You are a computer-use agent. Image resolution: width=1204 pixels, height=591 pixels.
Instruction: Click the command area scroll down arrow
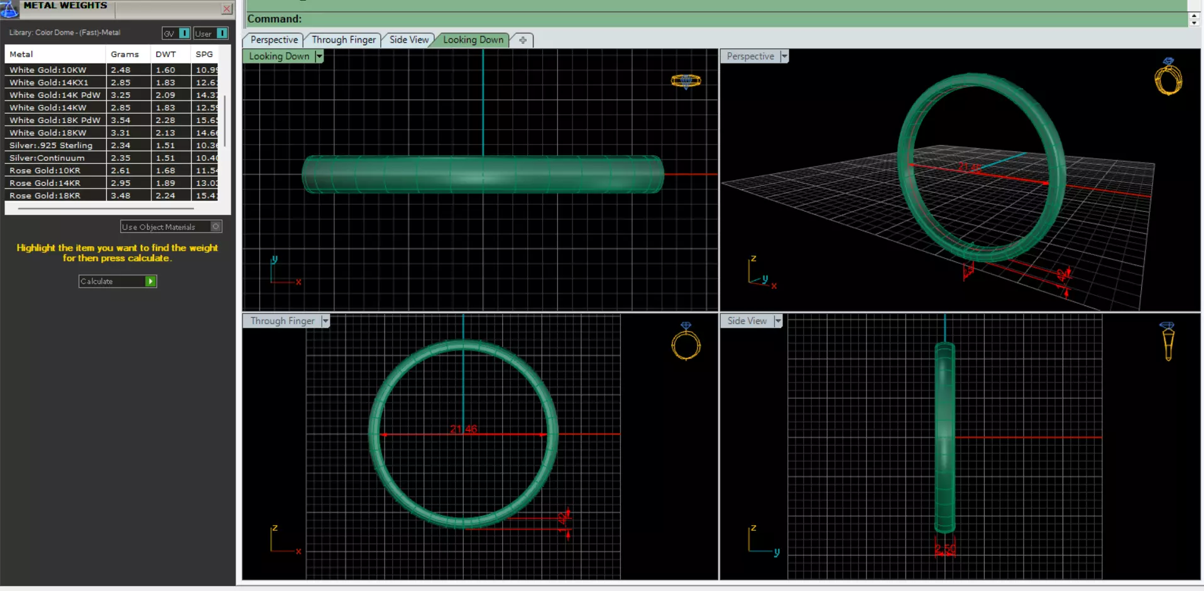1194,23
